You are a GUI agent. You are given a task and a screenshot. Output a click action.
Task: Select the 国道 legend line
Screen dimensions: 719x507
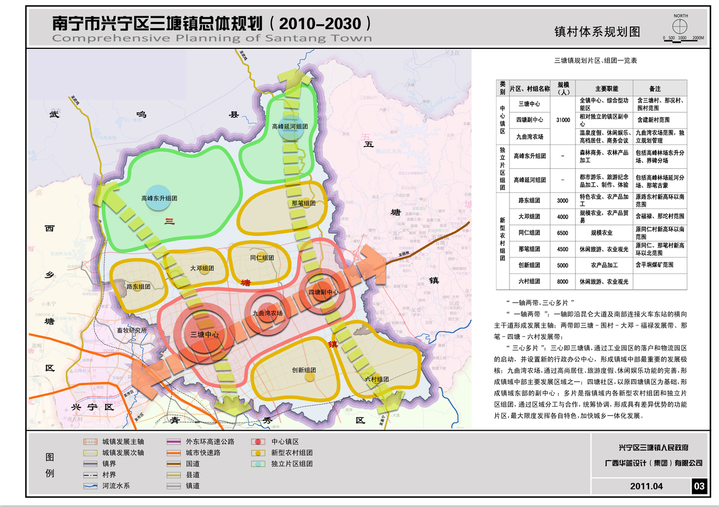click(174, 464)
